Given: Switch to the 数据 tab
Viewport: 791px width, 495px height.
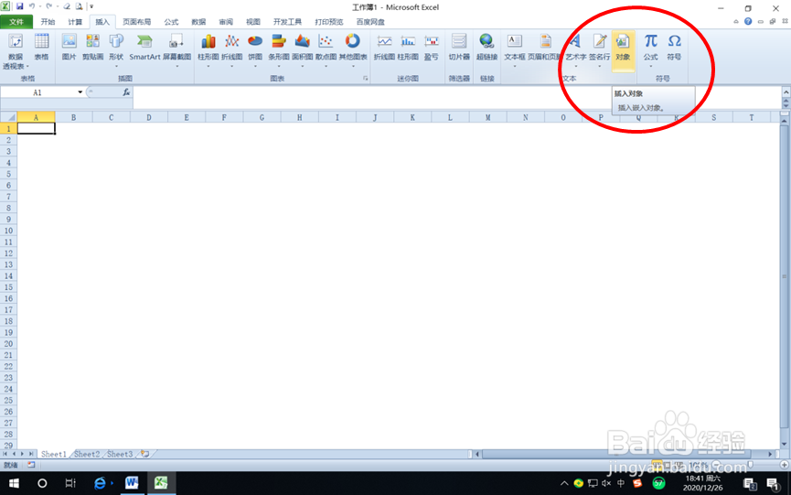Looking at the screenshot, I should (198, 22).
